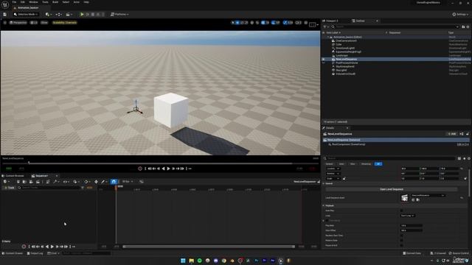Open the Sequencer frame rate dropdown
The image size is (472, 265).
coord(128,182)
